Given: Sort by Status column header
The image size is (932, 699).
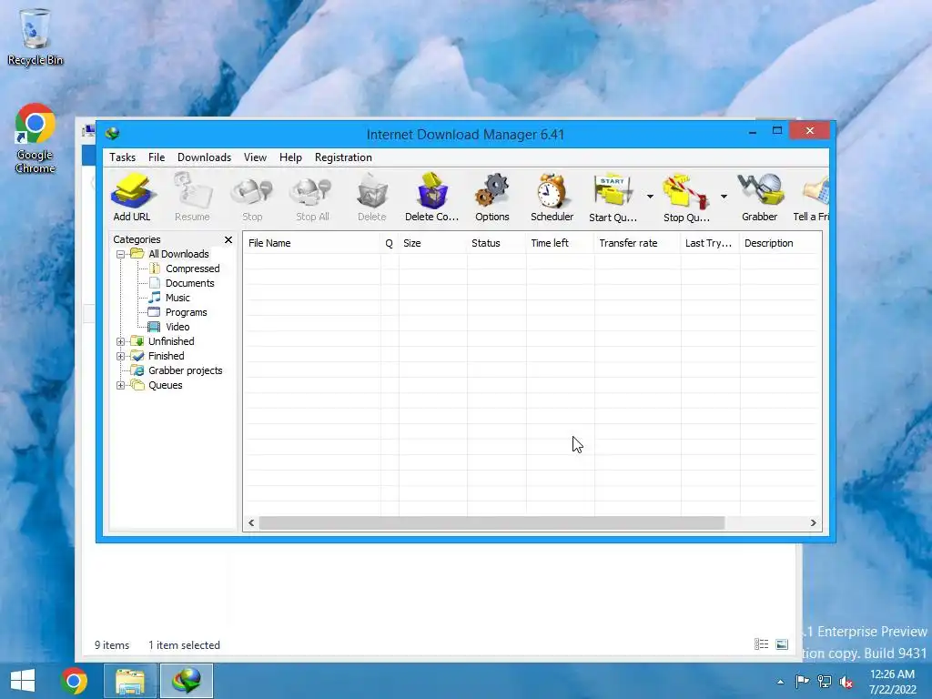Looking at the screenshot, I should pyautogui.click(x=496, y=243).
